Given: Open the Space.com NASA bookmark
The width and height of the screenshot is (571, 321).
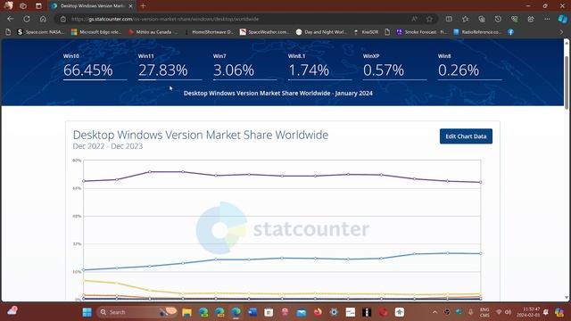Looking at the screenshot, I should (40, 32).
